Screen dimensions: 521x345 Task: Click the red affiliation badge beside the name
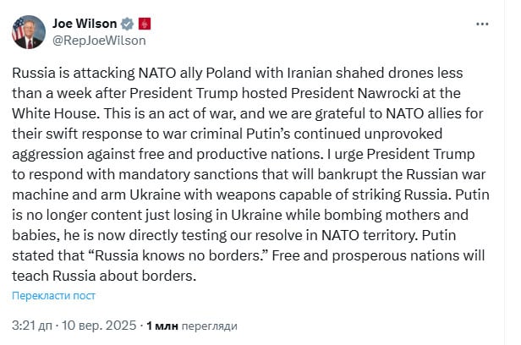point(145,24)
